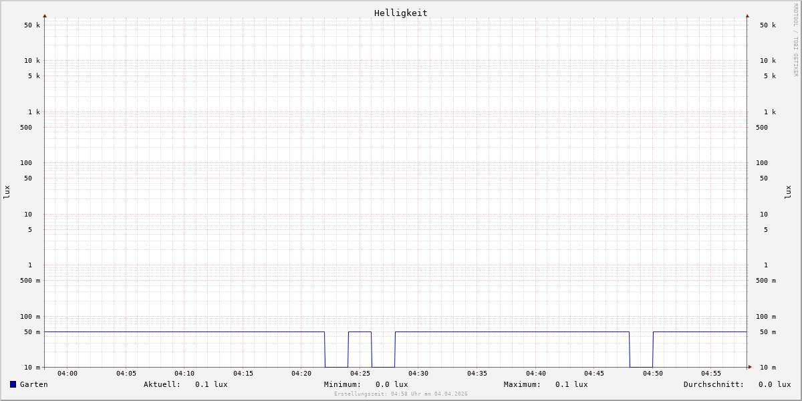Click the red arrow atop the right axis
This screenshot has width=802, height=401.
click(x=747, y=15)
